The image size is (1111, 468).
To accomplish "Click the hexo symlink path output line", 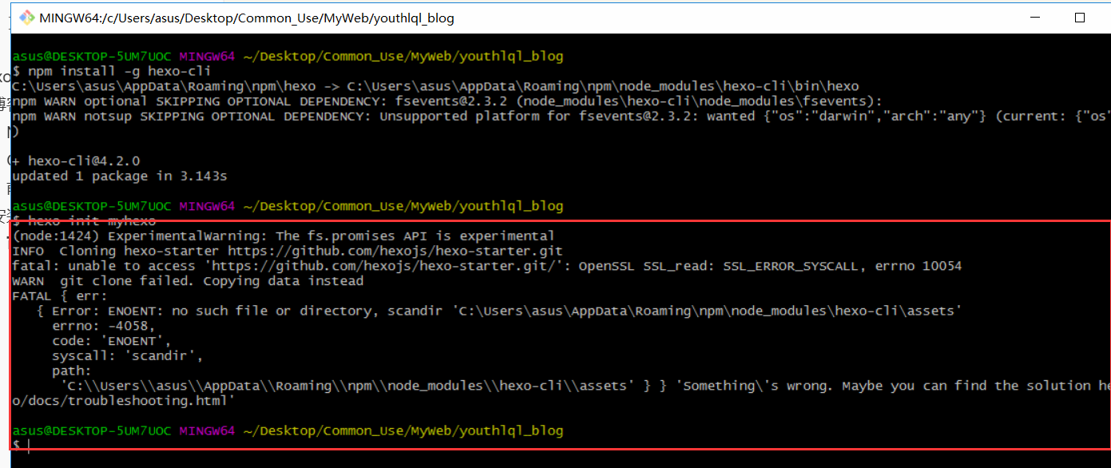I will (435, 86).
